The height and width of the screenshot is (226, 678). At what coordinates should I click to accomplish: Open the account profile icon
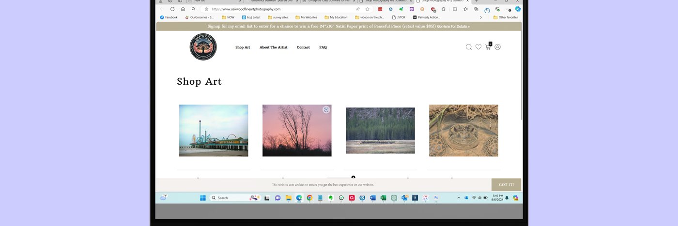click(497, 47)
